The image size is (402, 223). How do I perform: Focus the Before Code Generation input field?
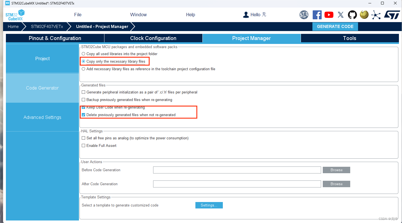tap(237, 170)
